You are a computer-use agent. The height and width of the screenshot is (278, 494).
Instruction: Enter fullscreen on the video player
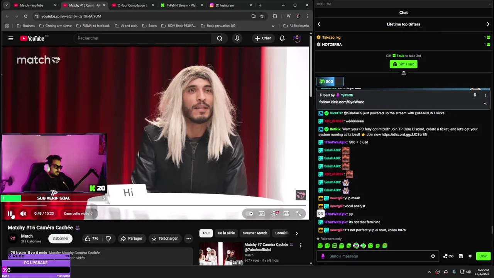point(299,214)
